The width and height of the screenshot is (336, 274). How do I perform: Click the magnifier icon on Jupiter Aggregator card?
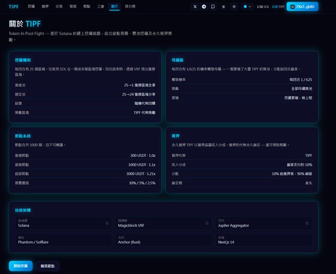click(307, 223)
